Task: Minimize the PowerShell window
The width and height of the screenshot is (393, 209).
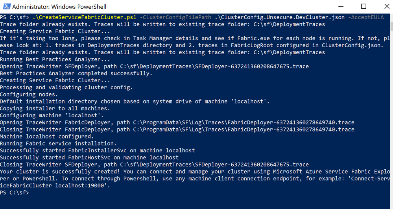Action: (x=340, y=7)
